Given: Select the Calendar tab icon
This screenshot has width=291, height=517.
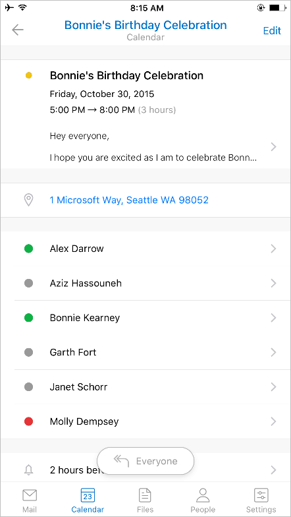Looking at the screenshot, I should (x=88, y=495).
